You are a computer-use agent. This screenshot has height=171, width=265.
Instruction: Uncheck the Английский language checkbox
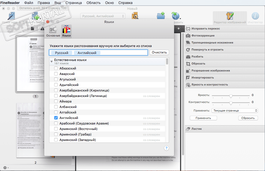click(56, 118)
